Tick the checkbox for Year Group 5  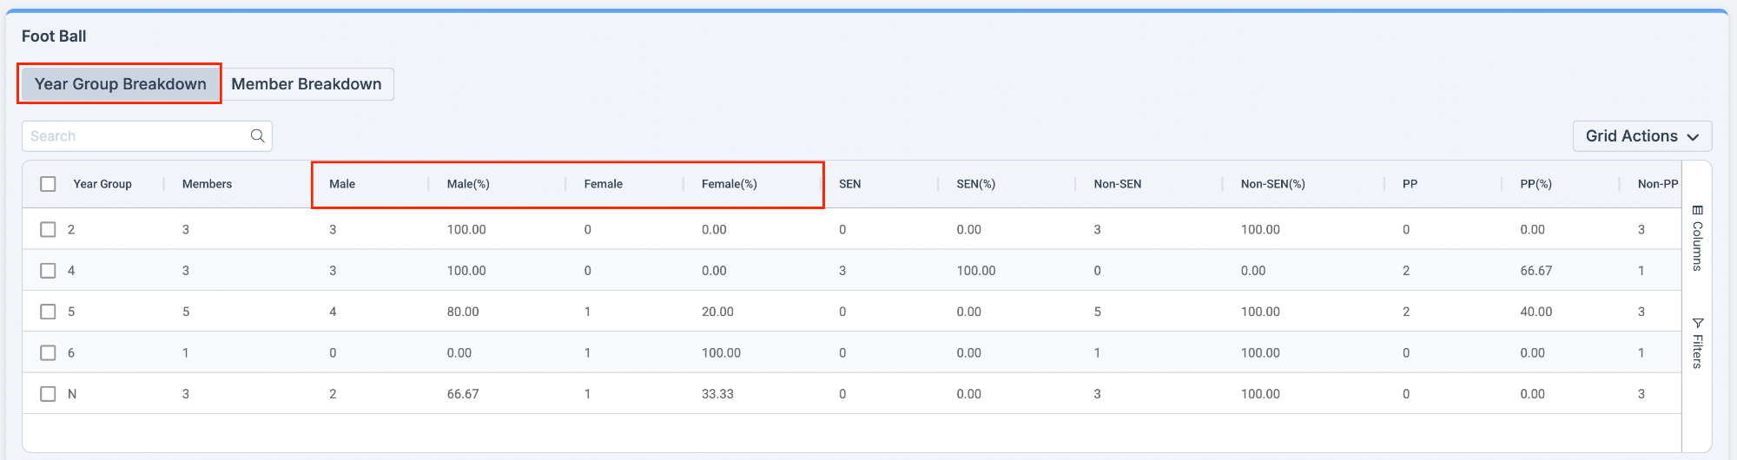point(49,312)
